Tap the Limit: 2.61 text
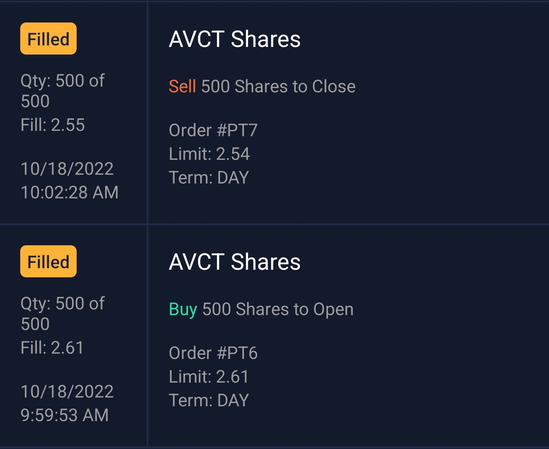This screenshot has height=449, width=549. coord(209,377)
